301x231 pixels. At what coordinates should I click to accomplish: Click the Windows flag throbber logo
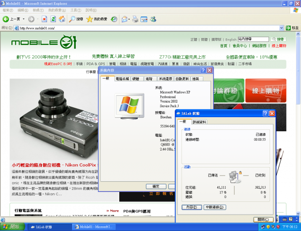pyautogui.click(x=296, y=10)
